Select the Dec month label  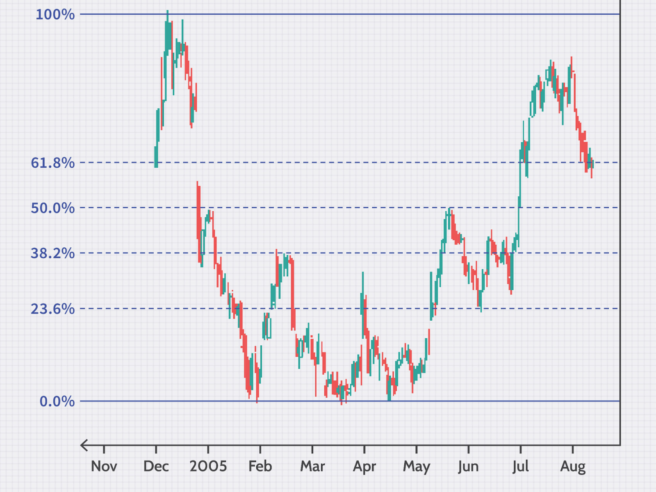[x=156, y=466]
